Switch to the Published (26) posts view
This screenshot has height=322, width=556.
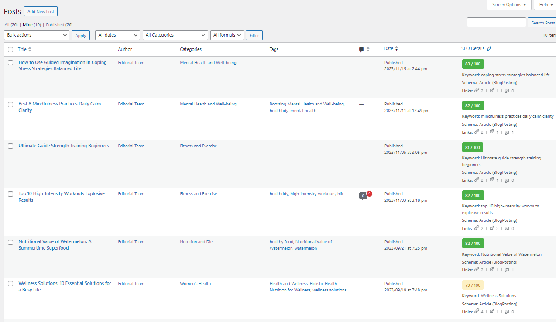point(59,25)
